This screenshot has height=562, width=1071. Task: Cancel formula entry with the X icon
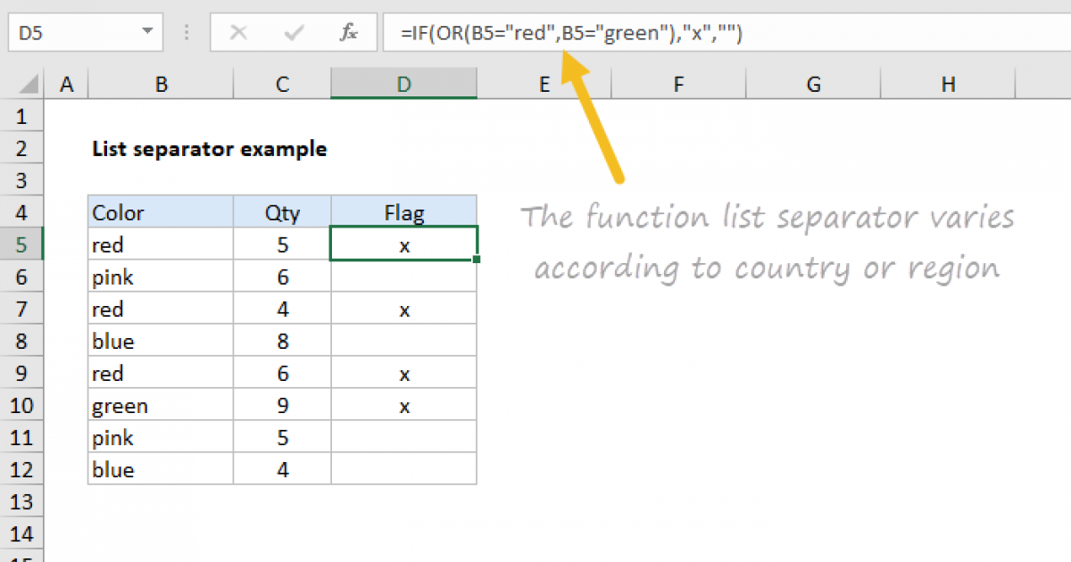pyautogui.click(x=239, y=33)
